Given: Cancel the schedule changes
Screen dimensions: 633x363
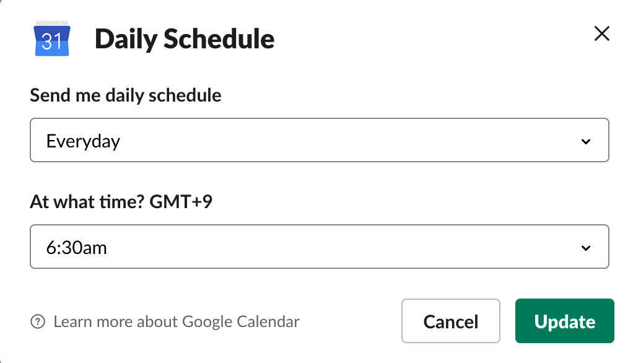Looking at the screenshot, I should tap(450, 321).
